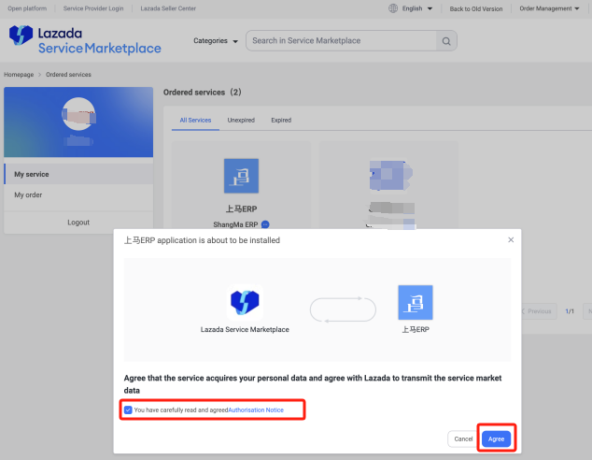Click Homepage in the breadcrumb

click(19, 75)
